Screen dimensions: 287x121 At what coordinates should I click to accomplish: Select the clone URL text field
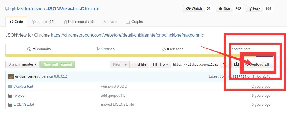(x=196, y=64)
